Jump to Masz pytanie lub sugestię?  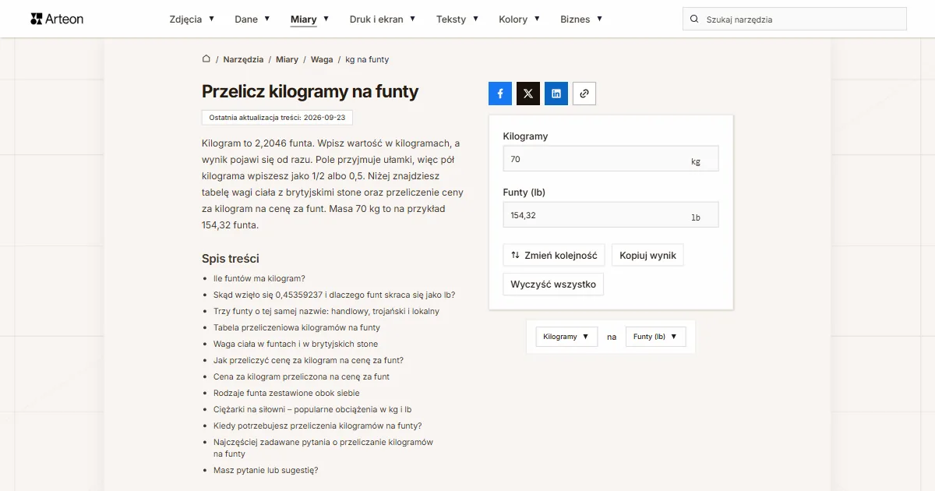coord(266,470)
